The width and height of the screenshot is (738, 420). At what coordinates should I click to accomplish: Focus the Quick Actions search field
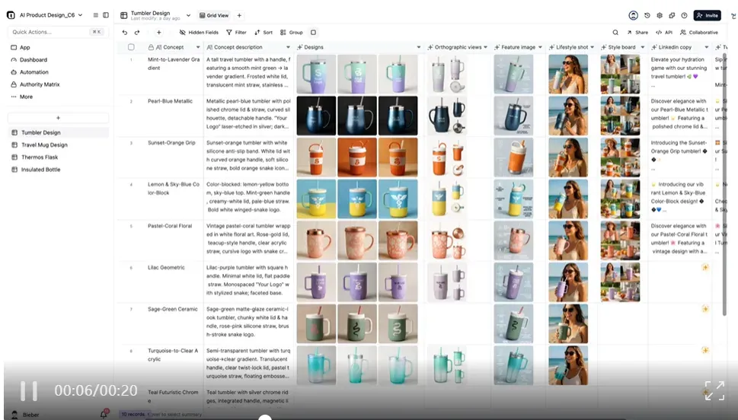tap(58, 32)
